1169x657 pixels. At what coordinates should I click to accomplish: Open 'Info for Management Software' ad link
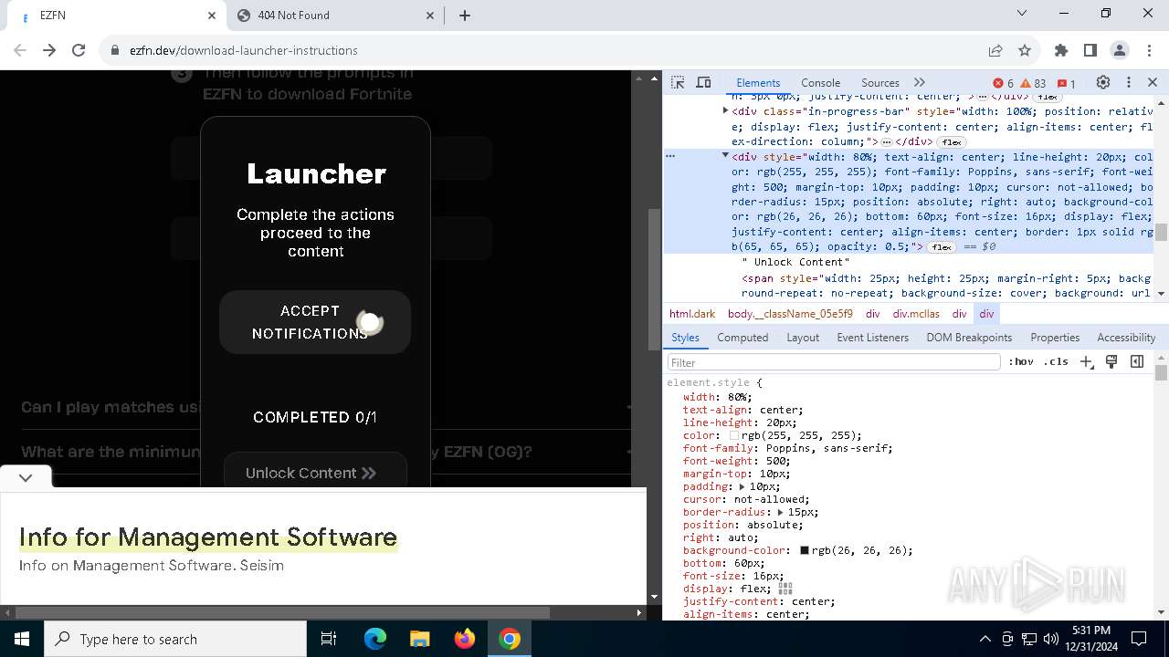[208, 537]
